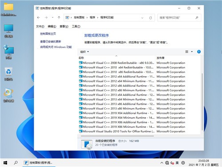Screen dimensions: 222x167
Task: Open the Windows Start button
Action: (5, 163)
